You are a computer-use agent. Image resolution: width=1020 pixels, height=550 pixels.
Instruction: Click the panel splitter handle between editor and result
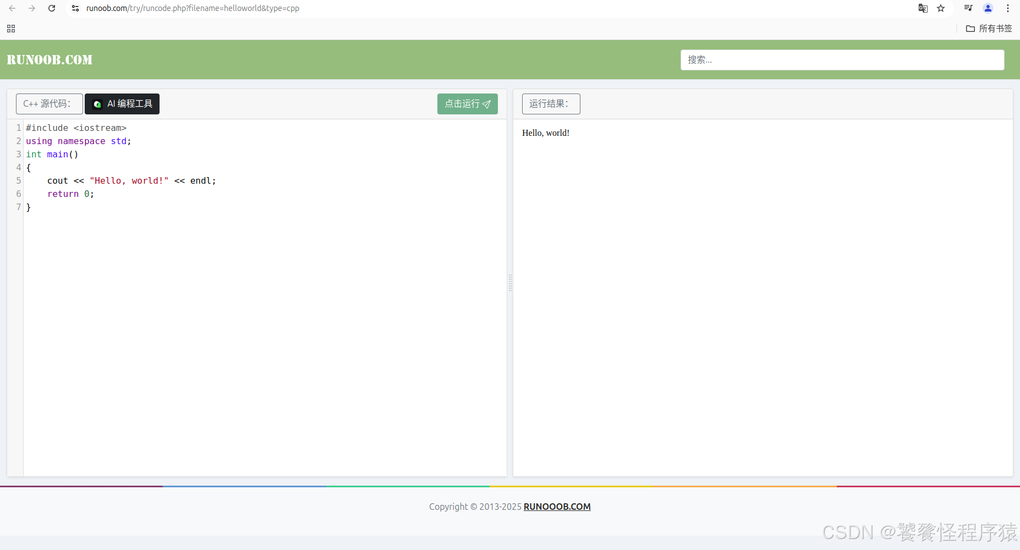pyautogui.click(x=510, y=283)
